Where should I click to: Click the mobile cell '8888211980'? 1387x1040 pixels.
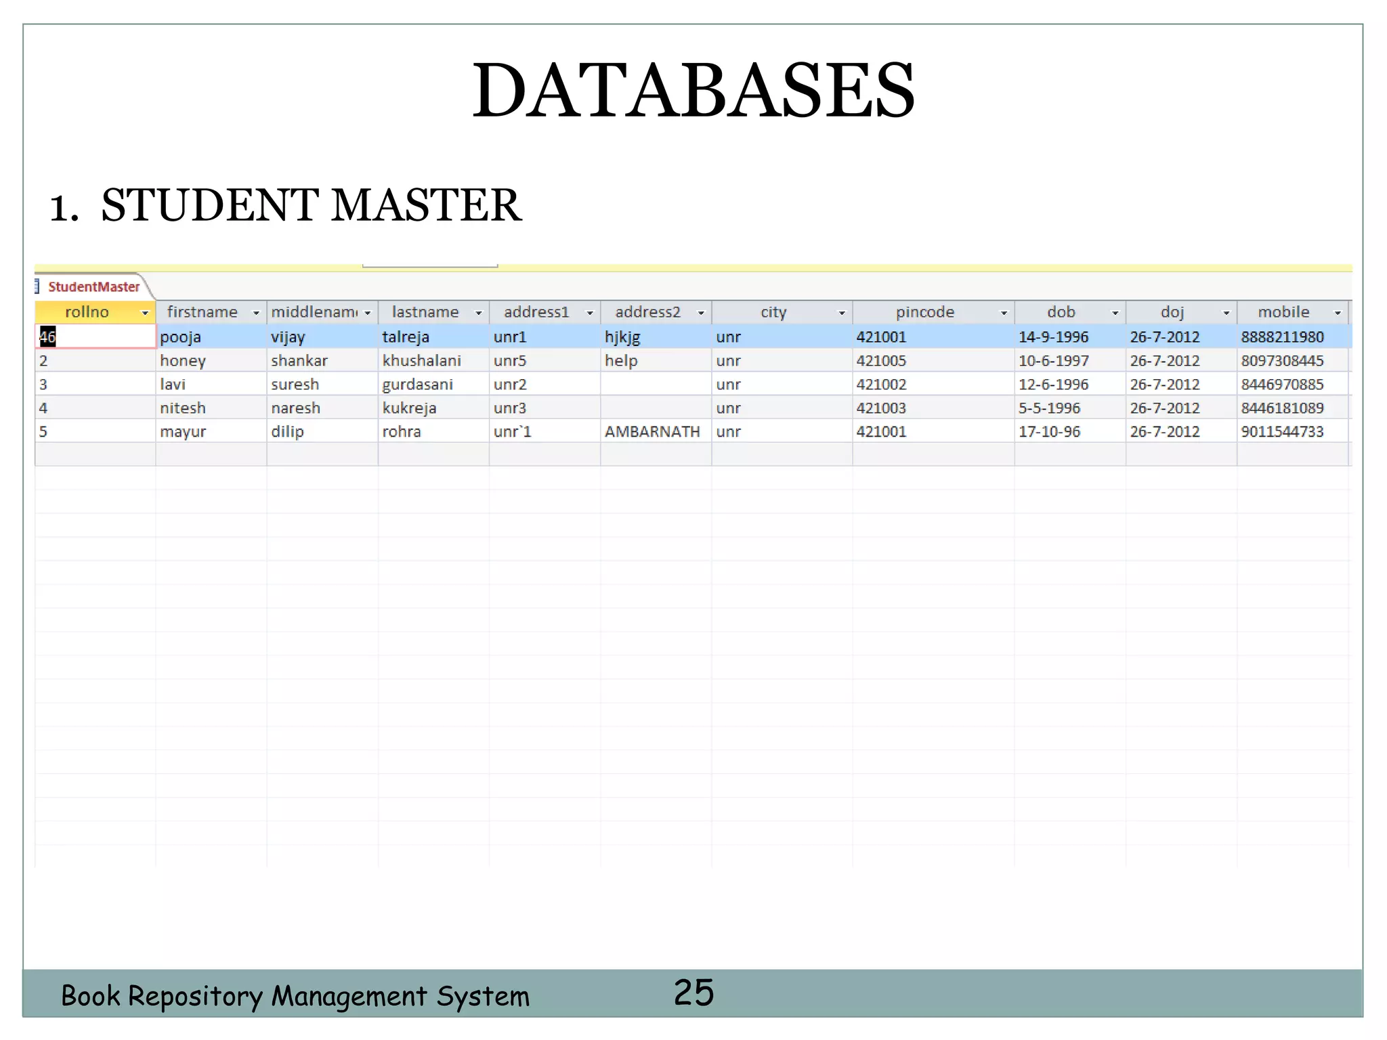point(1293,337)
